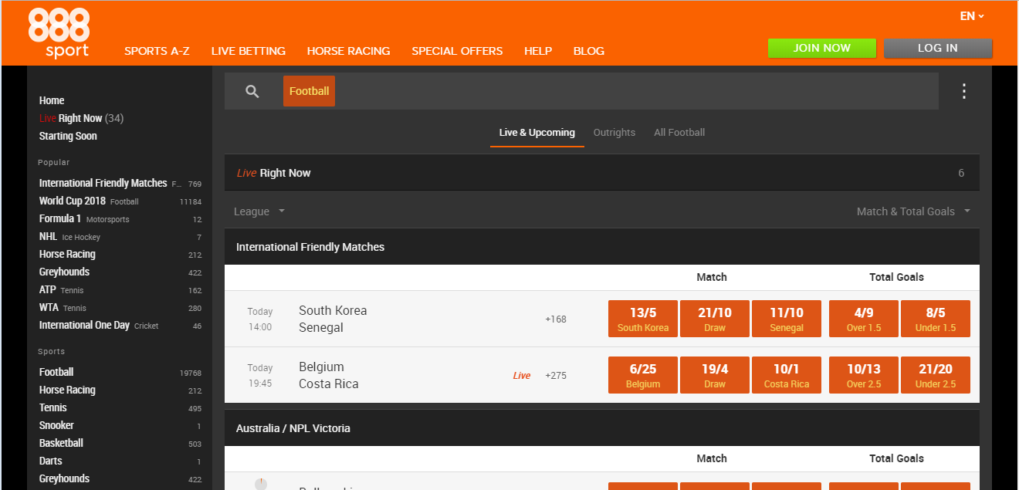The width and height of the screenshot is (1019, 490).
Task: Visit the Blog link in navigation
Action: [589, 51]
